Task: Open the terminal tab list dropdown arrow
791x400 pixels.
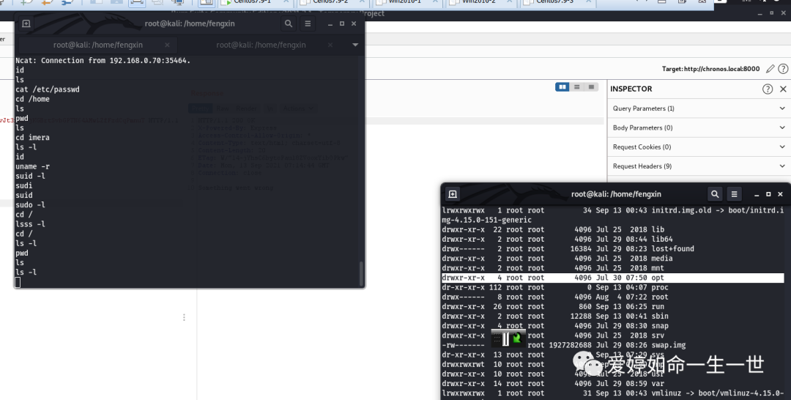Action: pos(355,45)
